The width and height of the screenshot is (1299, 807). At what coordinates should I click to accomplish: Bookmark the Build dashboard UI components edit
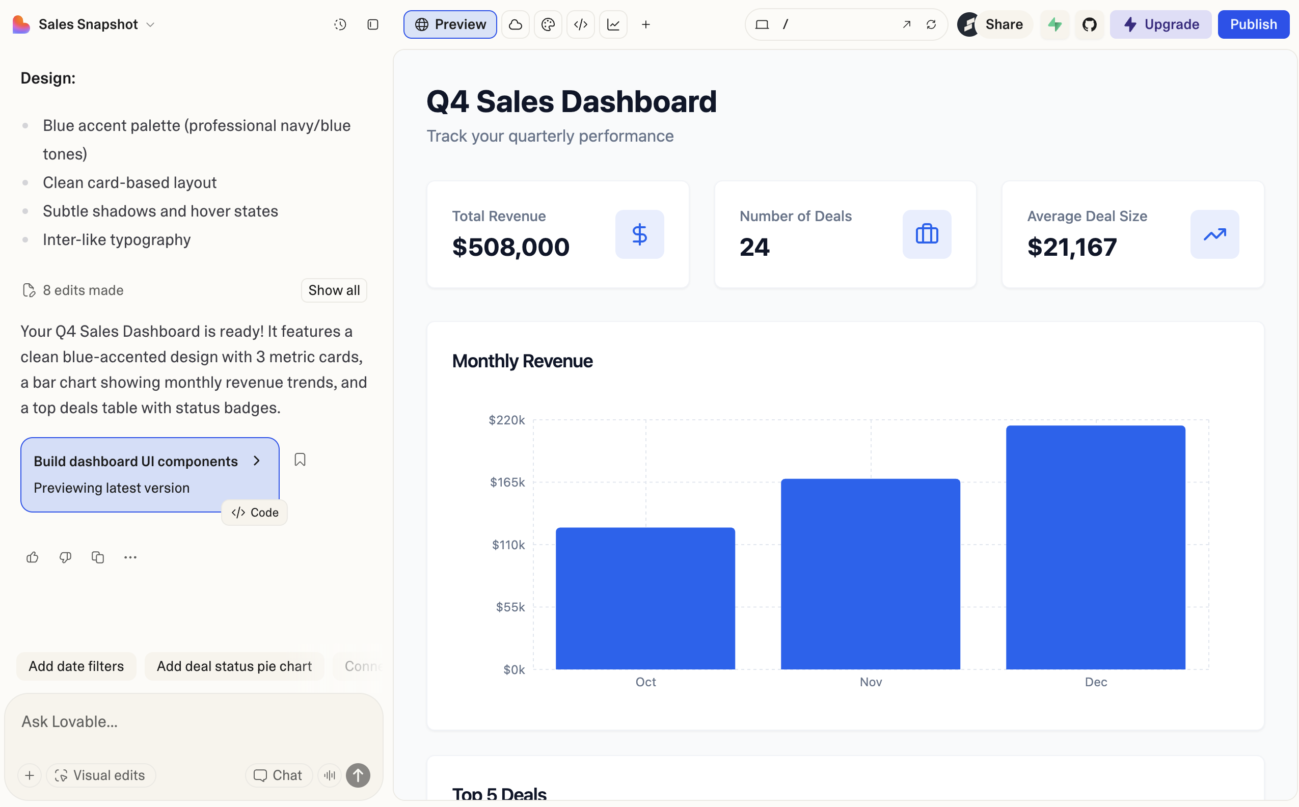pyautogui.click(x=300, y=460)
